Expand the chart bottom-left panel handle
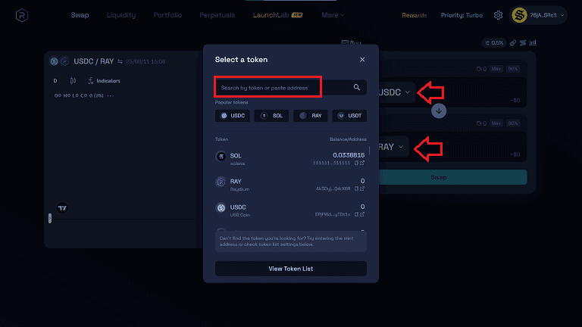 point(50,218)
